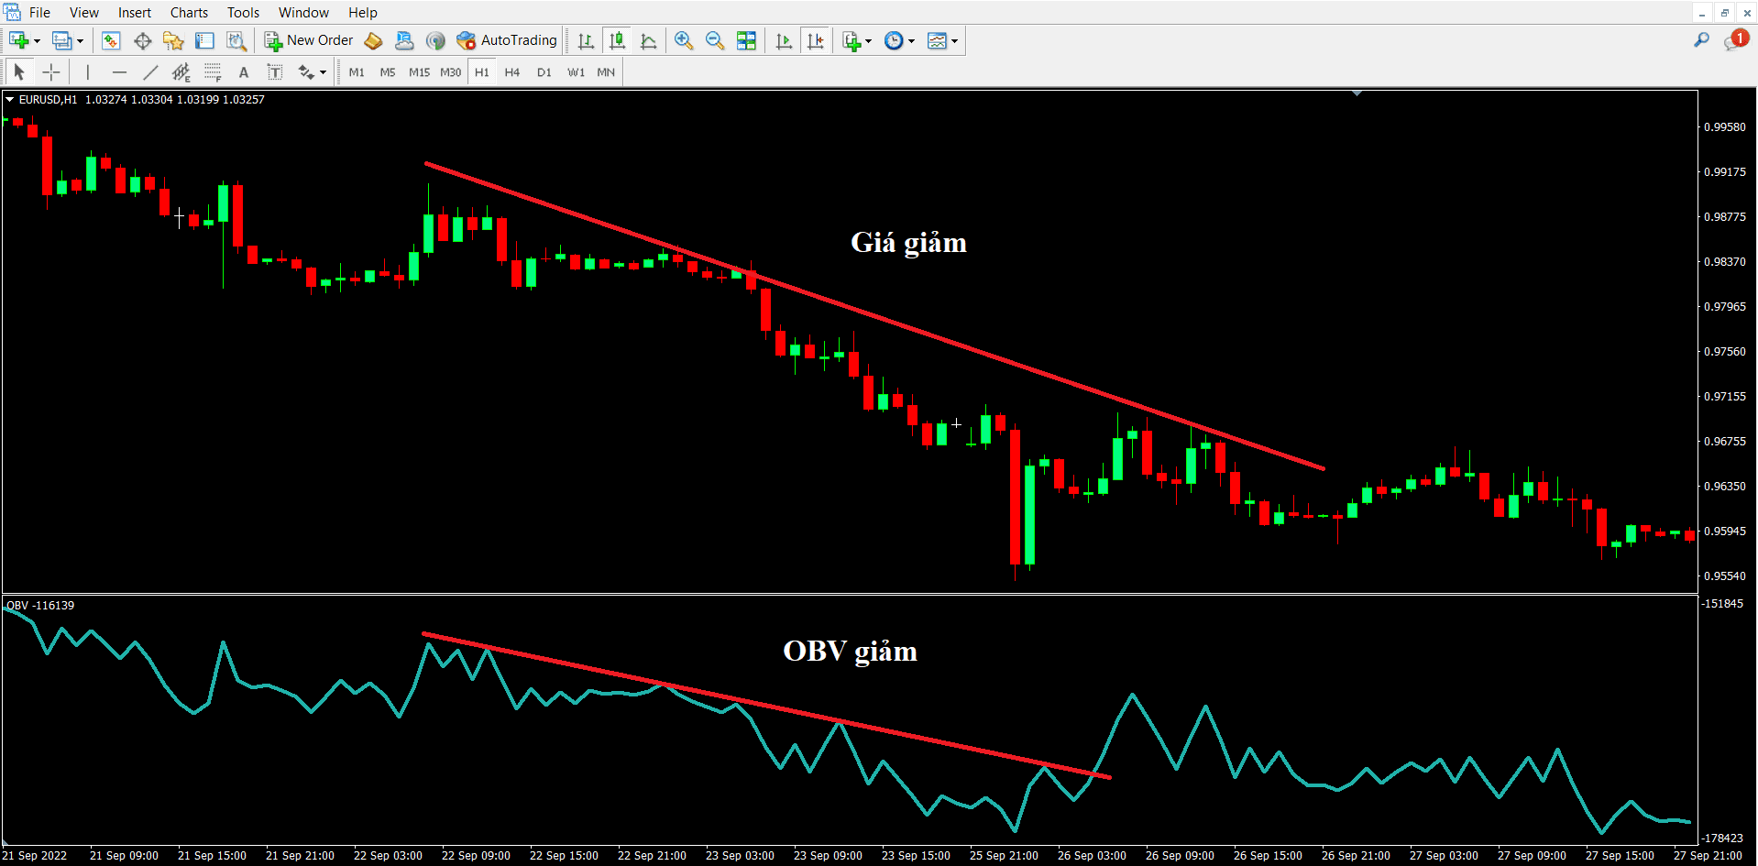Open the periods clock dropdown
1758x866 pixels.
pos(911,41)
